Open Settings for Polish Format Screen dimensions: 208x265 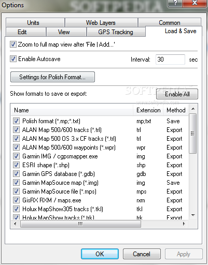52,77
